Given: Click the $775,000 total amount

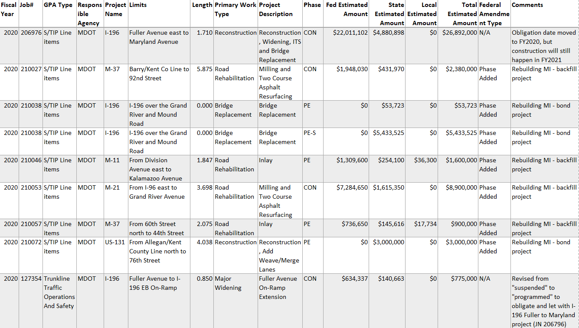Looking at the screenshot, I should click(464, 279).
